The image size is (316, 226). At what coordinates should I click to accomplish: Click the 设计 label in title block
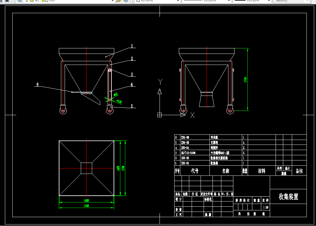tap(179, 199)
